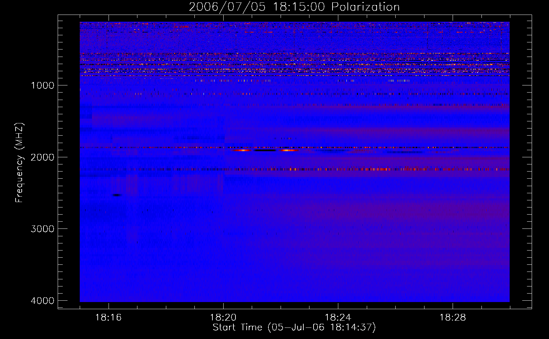Click the "Start Time (05-Jul-06 18:14:37)" label
549x339 pixels.
tap(294, 327)
